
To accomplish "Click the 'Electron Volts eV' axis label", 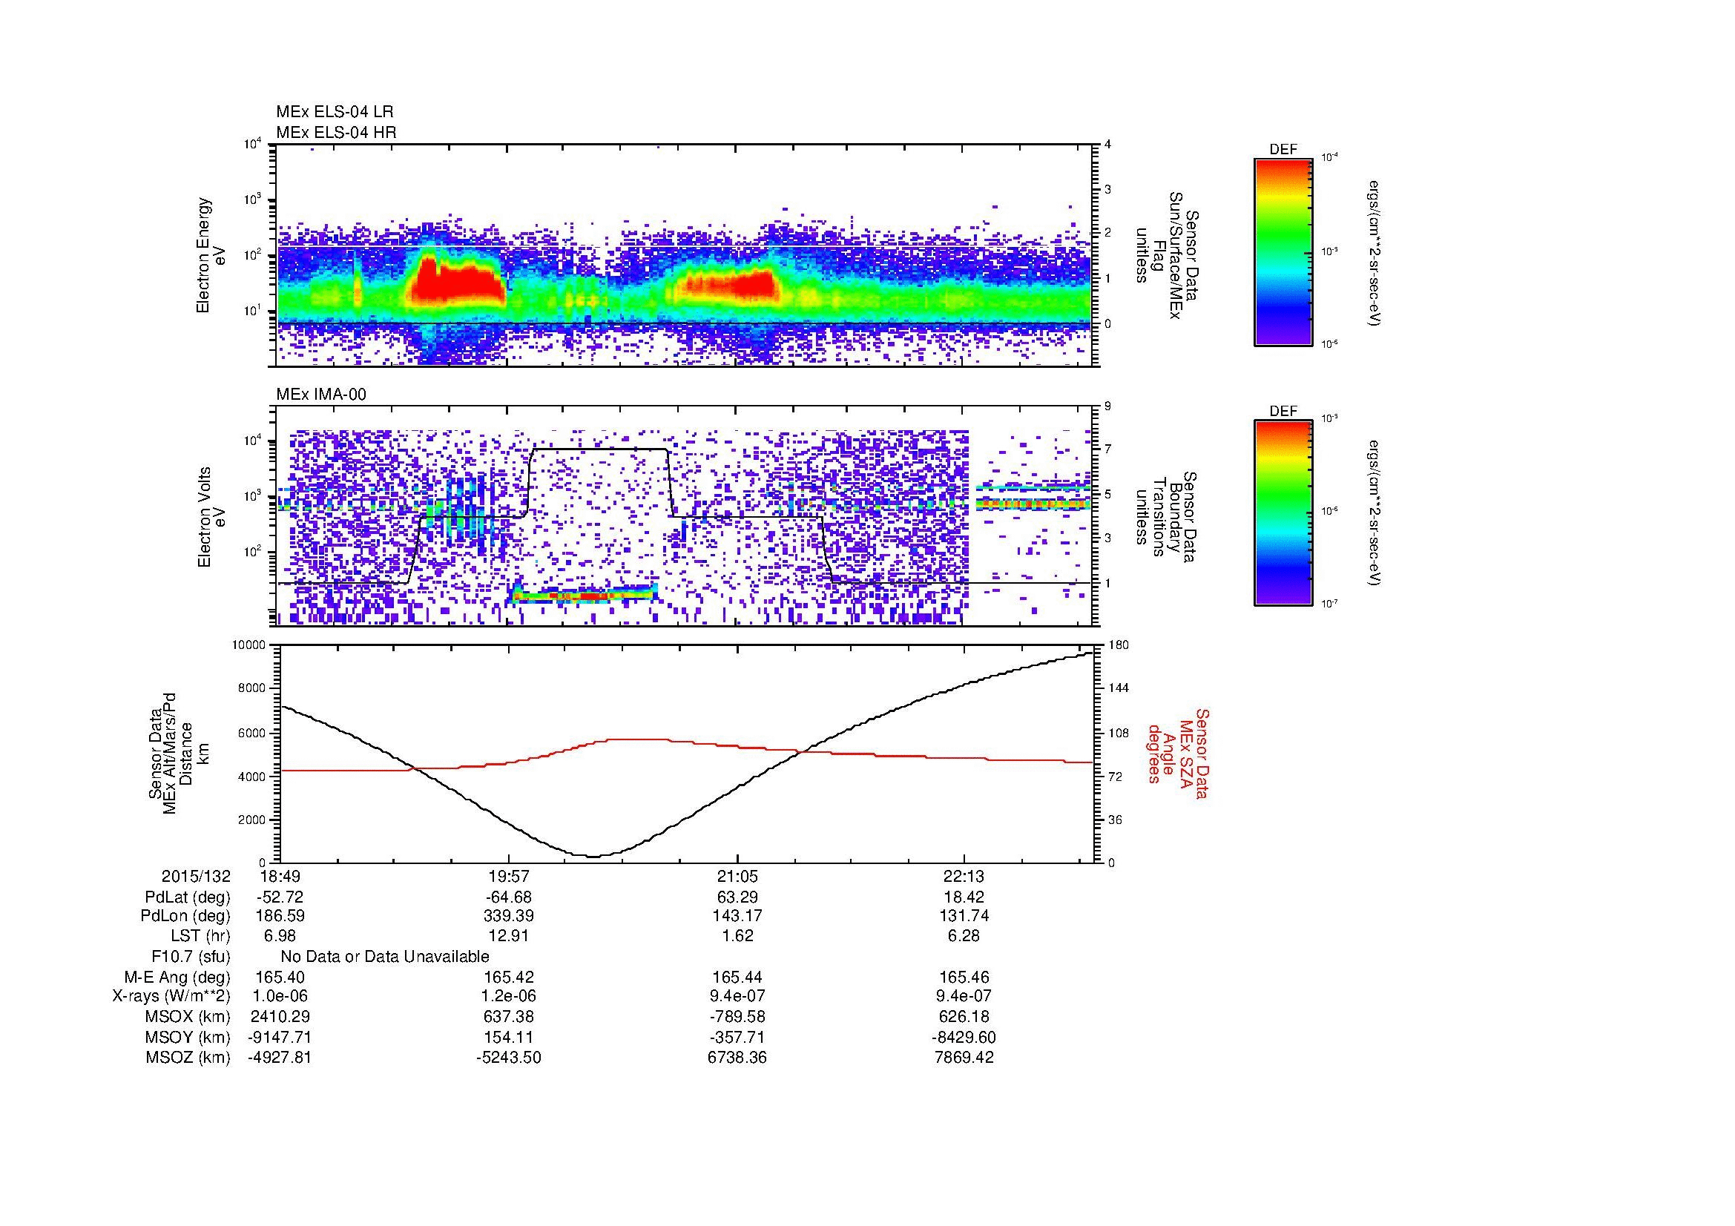I will coord(211,518).
